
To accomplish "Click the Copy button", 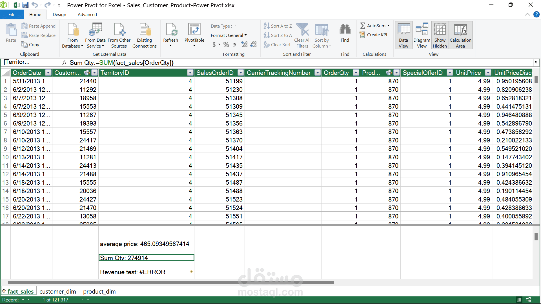I will point(30,44).
